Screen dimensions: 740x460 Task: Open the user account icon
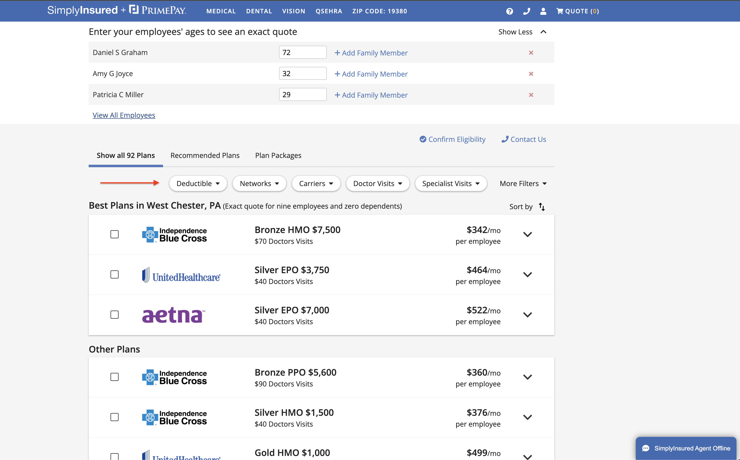click(543, 11)
